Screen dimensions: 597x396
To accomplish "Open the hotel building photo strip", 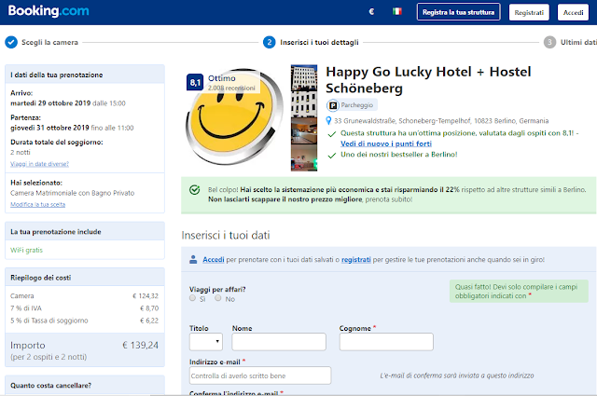I will click(304, 118).
